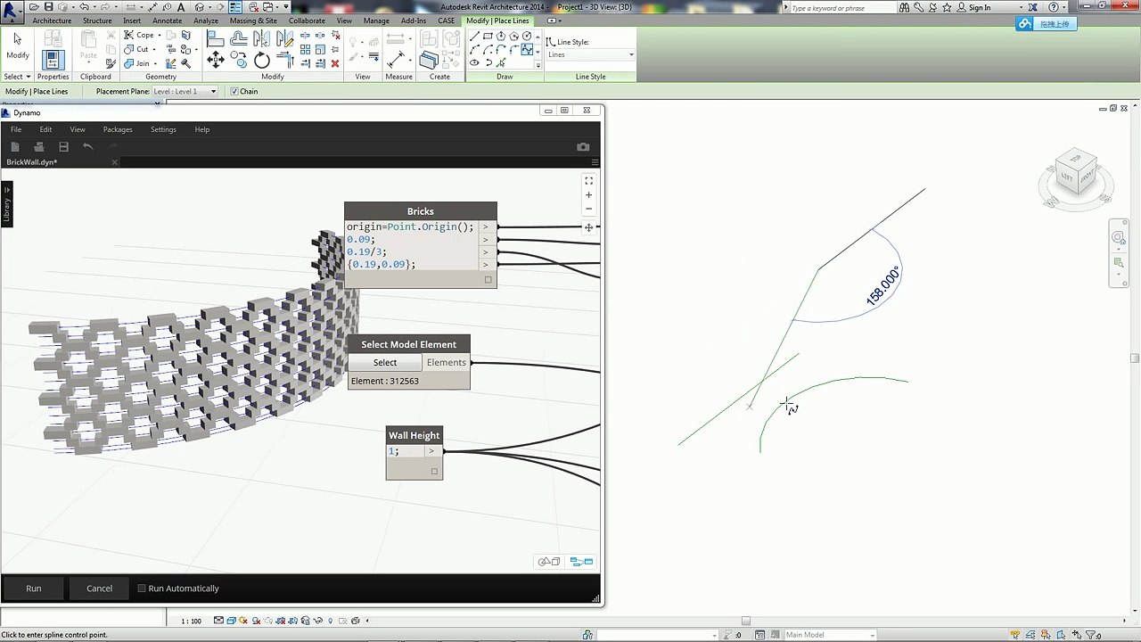Click Revit application menu button

[x=12, y=12]
